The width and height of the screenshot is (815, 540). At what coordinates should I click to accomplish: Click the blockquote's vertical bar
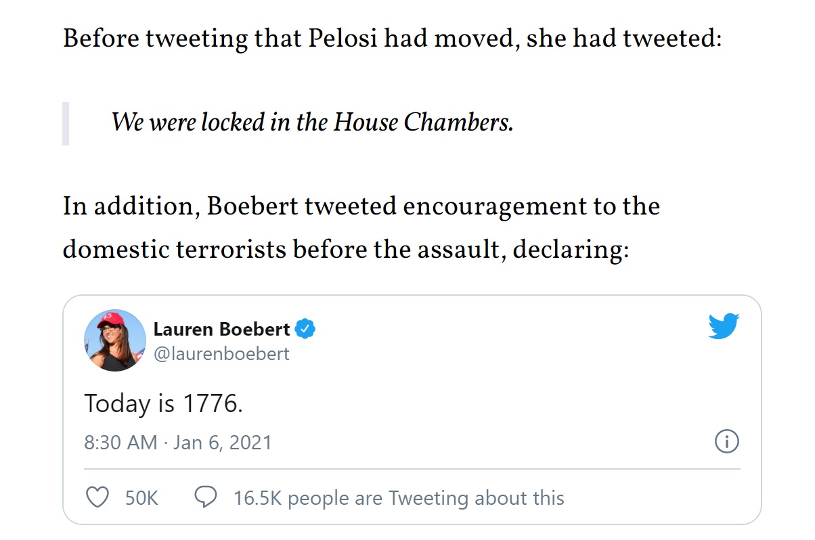click(x=66, y=123)
